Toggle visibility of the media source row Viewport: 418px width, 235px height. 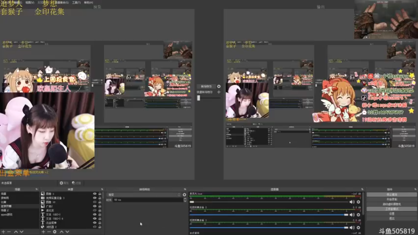point(95,210)
